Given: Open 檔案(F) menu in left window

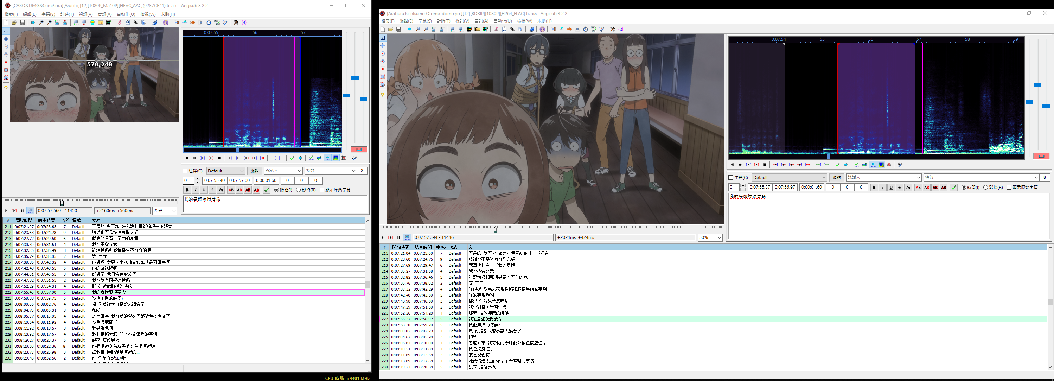Looking at the screenshot, I should 11,14.
